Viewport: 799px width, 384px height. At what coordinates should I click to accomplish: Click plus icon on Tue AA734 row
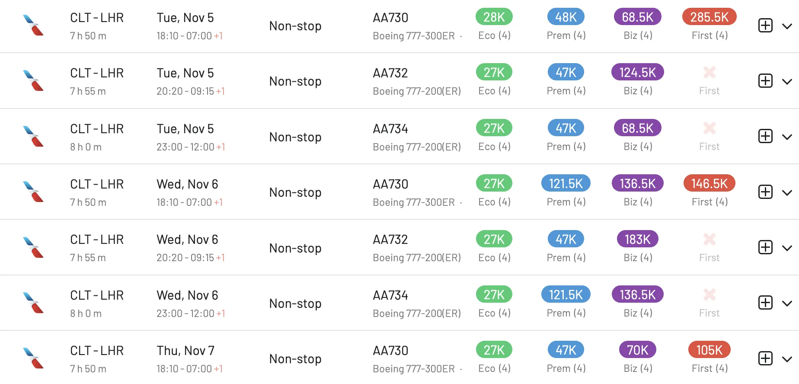tap(765, 136)
